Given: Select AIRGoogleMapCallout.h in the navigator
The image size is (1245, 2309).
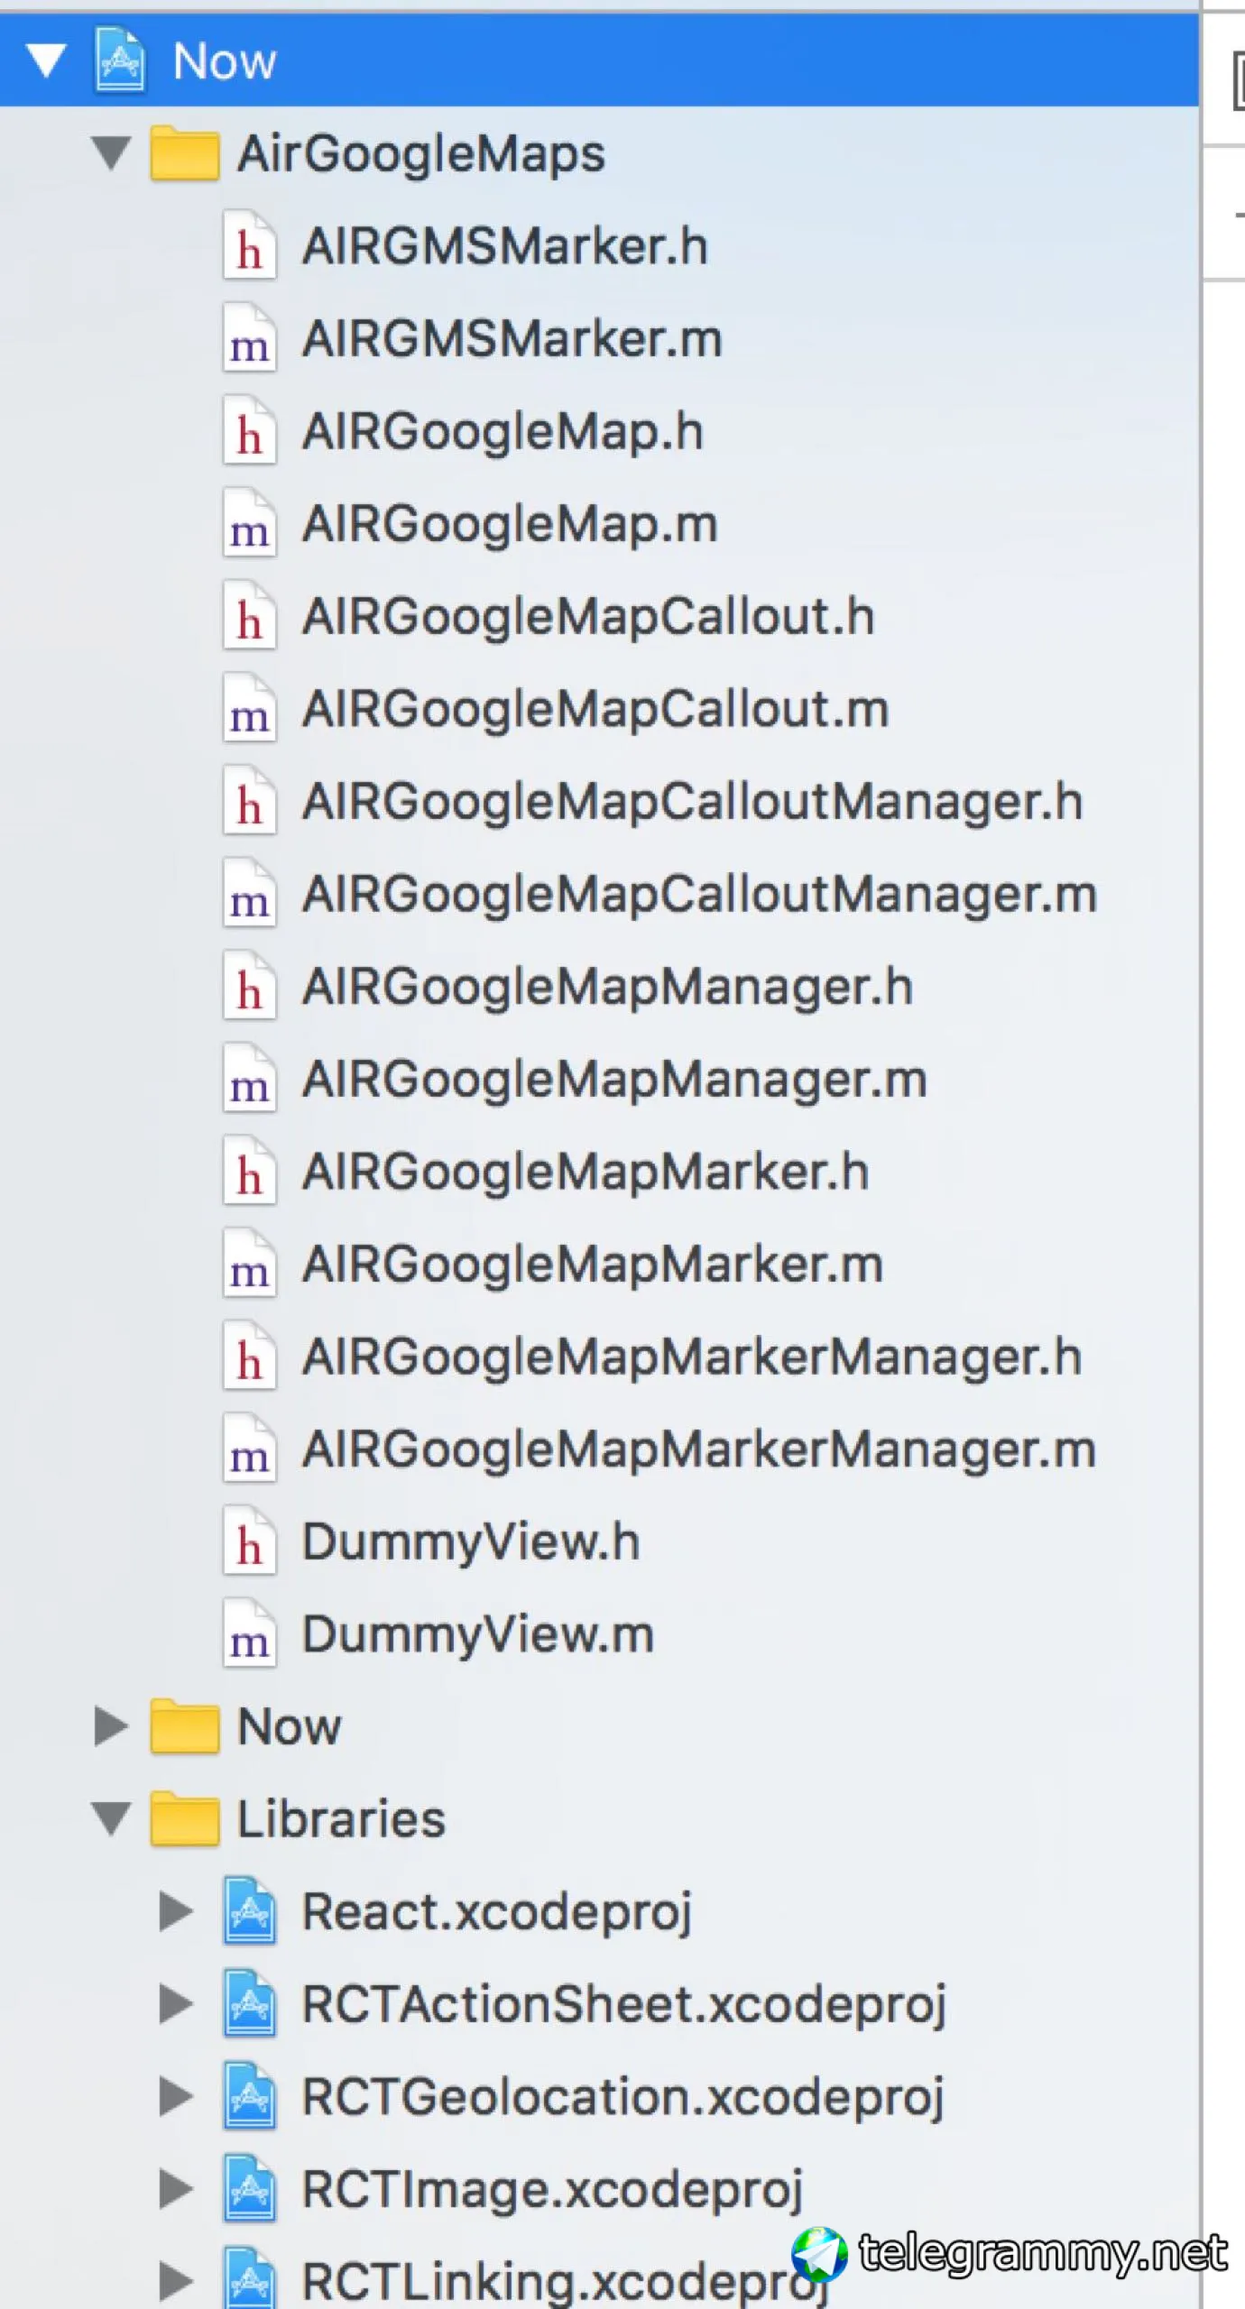Looking at the screenshot, I should (x=587, y=617).
